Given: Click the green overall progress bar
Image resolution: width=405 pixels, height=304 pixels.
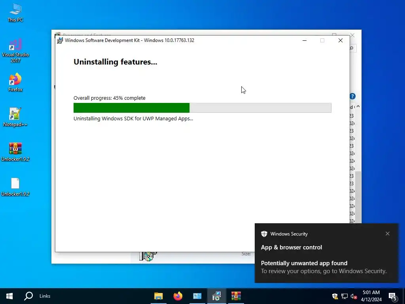Looking at the screenshot, I should pos(202,108).
